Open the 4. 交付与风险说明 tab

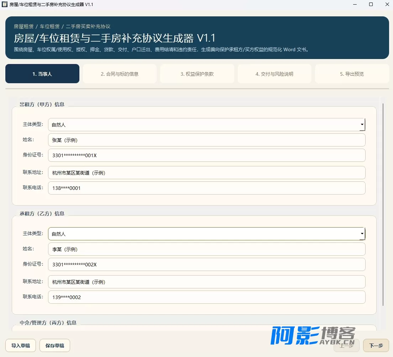(274, 74)
